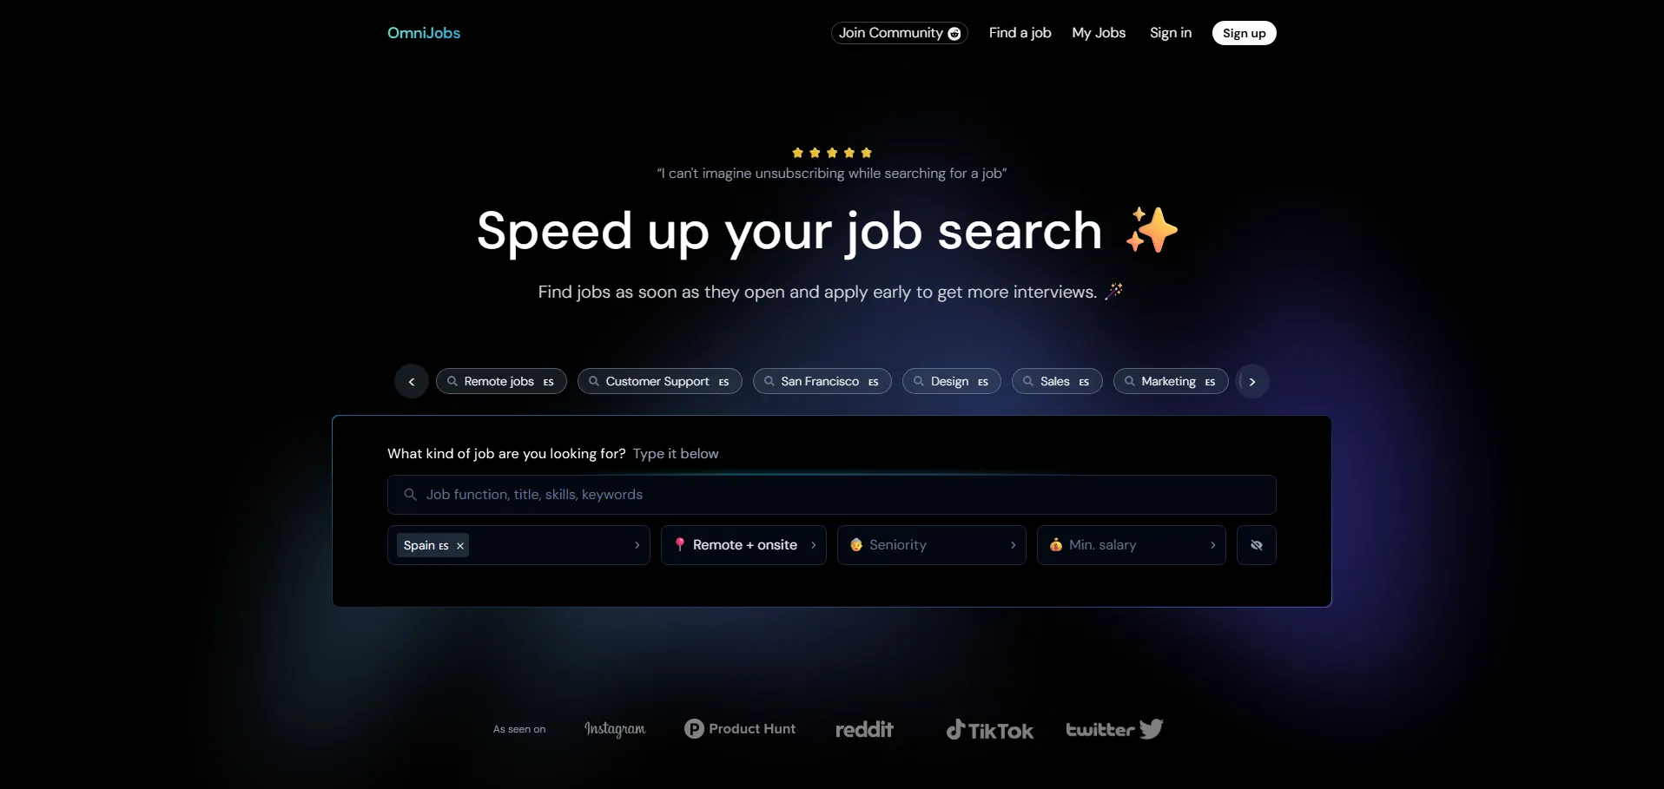Click the OmniJobs logo

click(423, 33)
